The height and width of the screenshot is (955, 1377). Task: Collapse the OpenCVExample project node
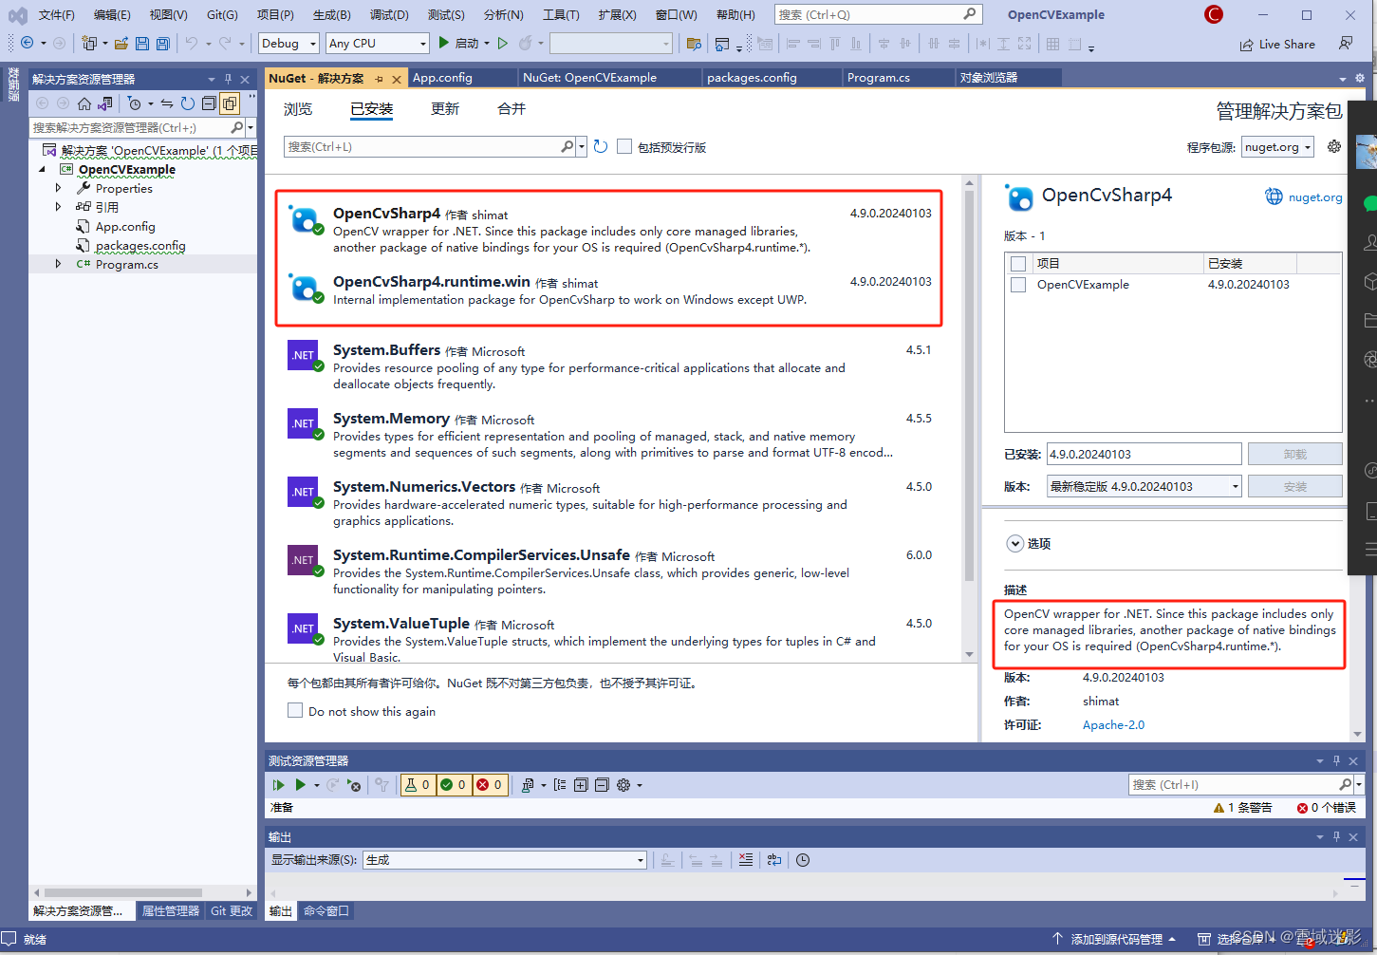tap(42, 169)
